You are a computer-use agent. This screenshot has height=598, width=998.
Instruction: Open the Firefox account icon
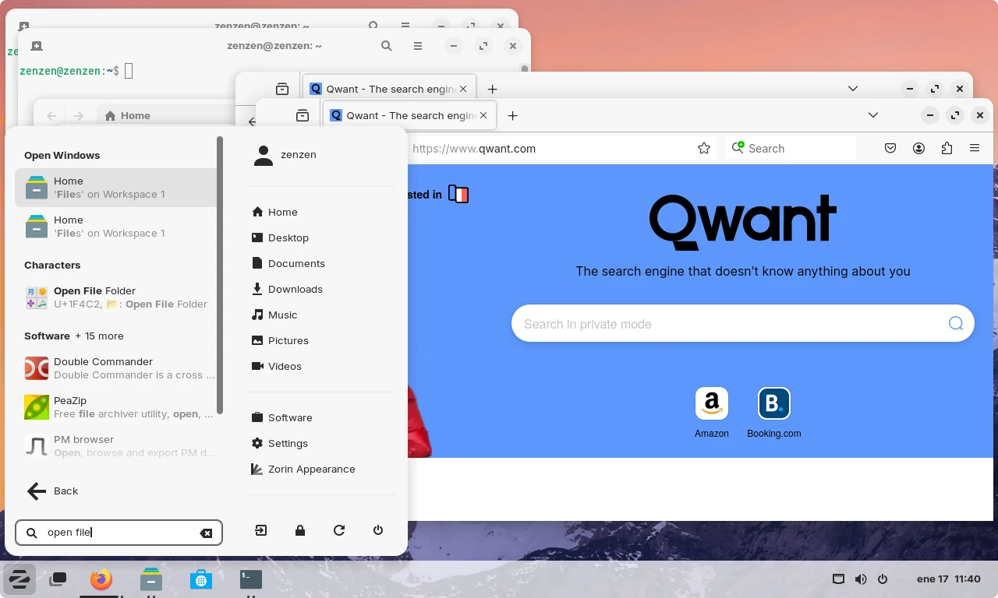918,148
